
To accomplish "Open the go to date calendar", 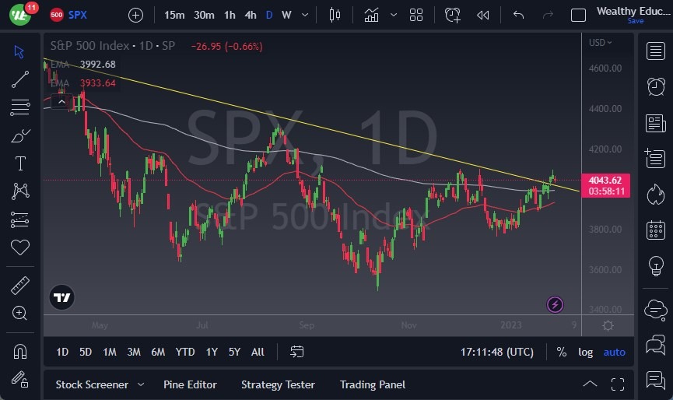I will click(296, 352).
